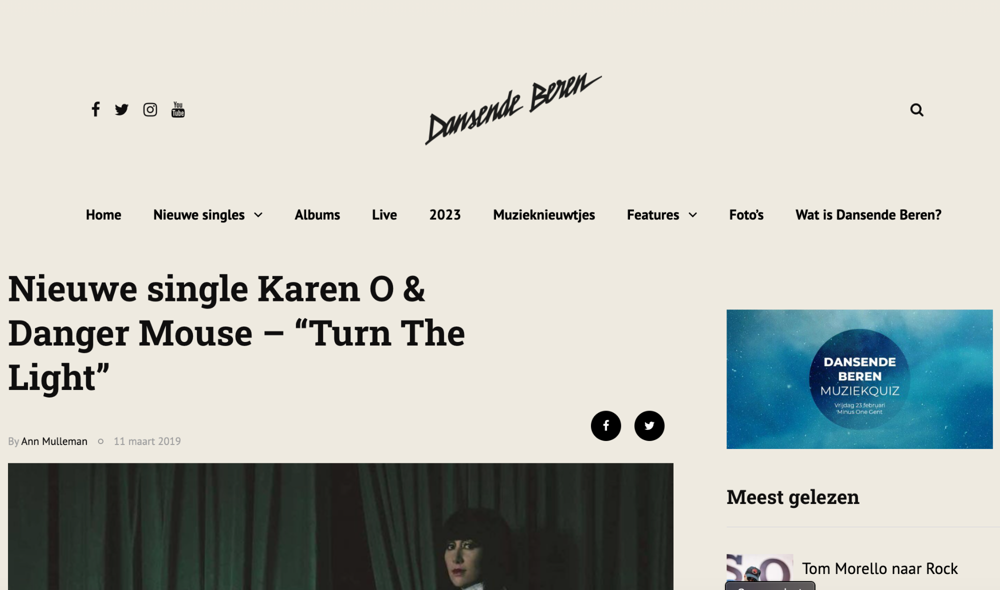The height and width of the screenshot is (590, 1000).
Task: Click the Dansende Beren Muziekquiz banner
Action: (859, 379)
